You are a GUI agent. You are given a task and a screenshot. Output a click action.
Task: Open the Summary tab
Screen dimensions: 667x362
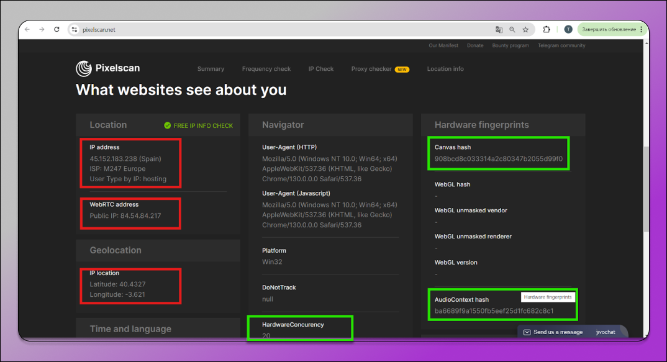tap(211, 69)
